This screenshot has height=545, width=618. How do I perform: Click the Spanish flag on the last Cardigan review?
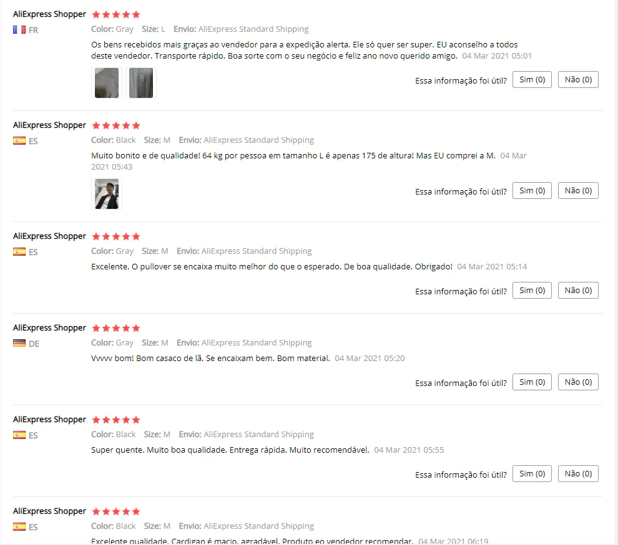pos(19,527)
